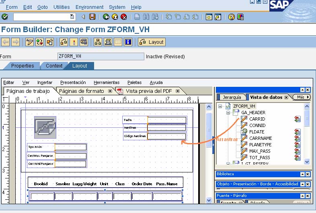
Task: Click binding icon beside TOT_PASS
Action: [x=297, y=158]
